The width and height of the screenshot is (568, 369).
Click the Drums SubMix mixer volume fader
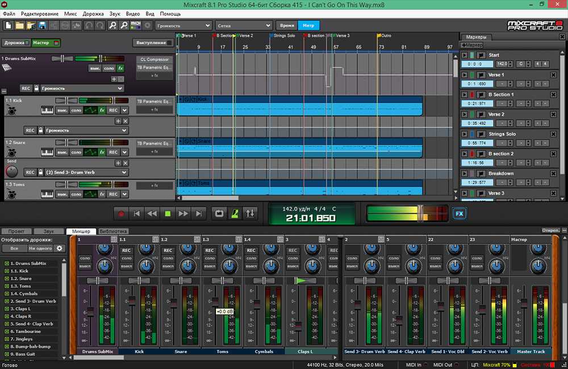90,311
